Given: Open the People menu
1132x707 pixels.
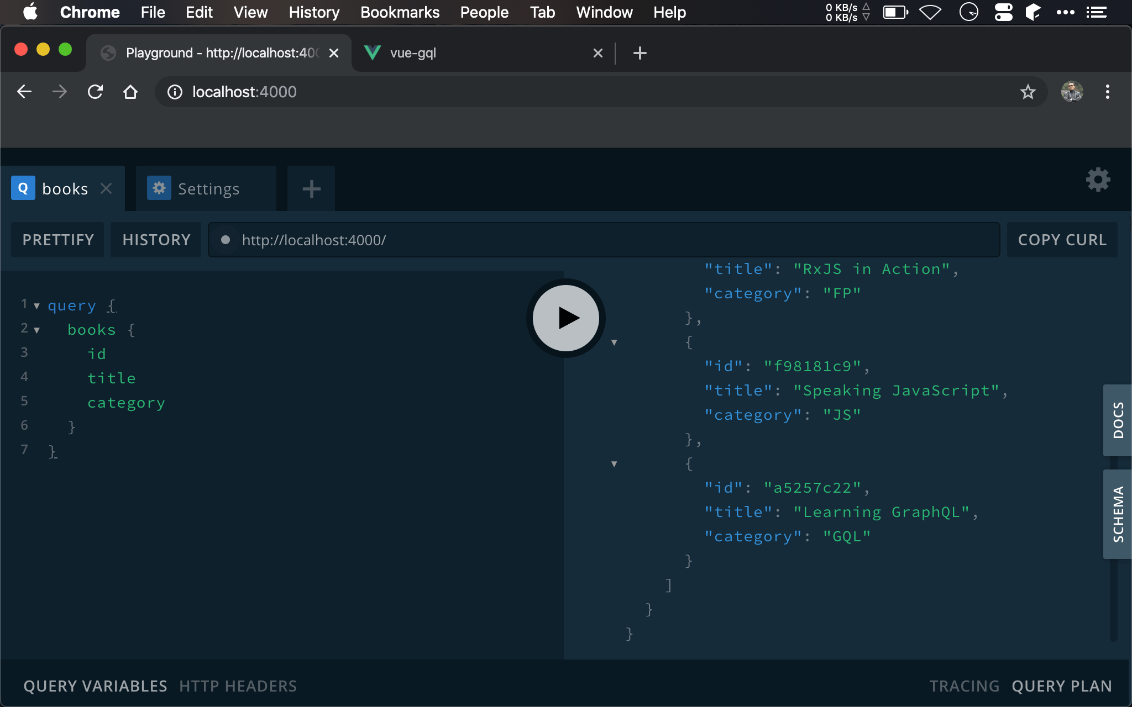Looking at the screenshot, I should pyautogui.click(x=484, y=12).
